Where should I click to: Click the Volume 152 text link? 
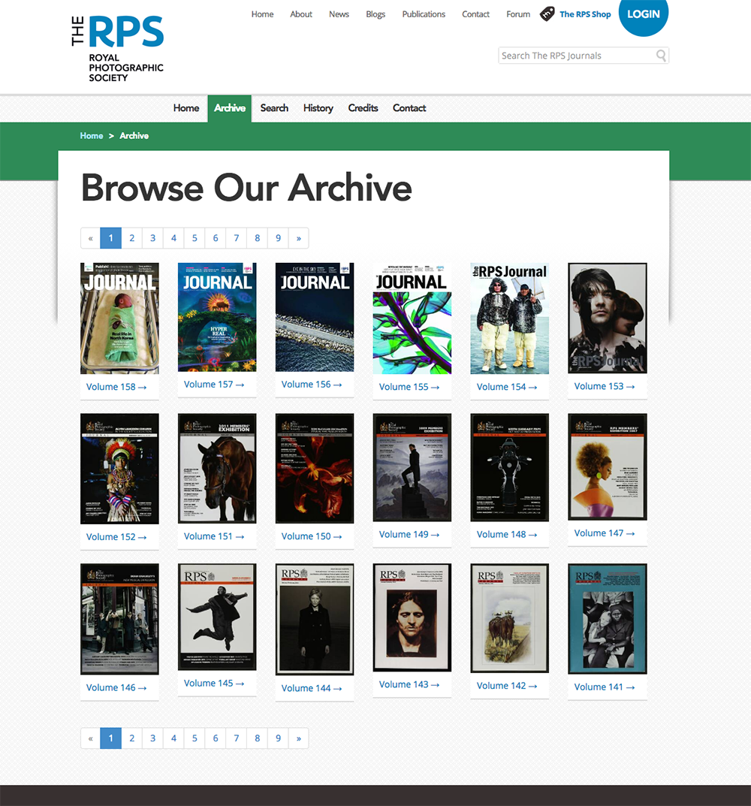click(116, 537)
